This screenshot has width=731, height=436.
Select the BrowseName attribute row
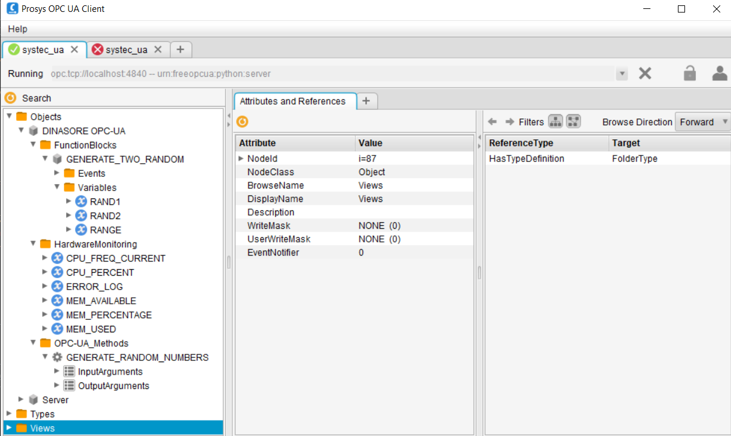(354, 185)
